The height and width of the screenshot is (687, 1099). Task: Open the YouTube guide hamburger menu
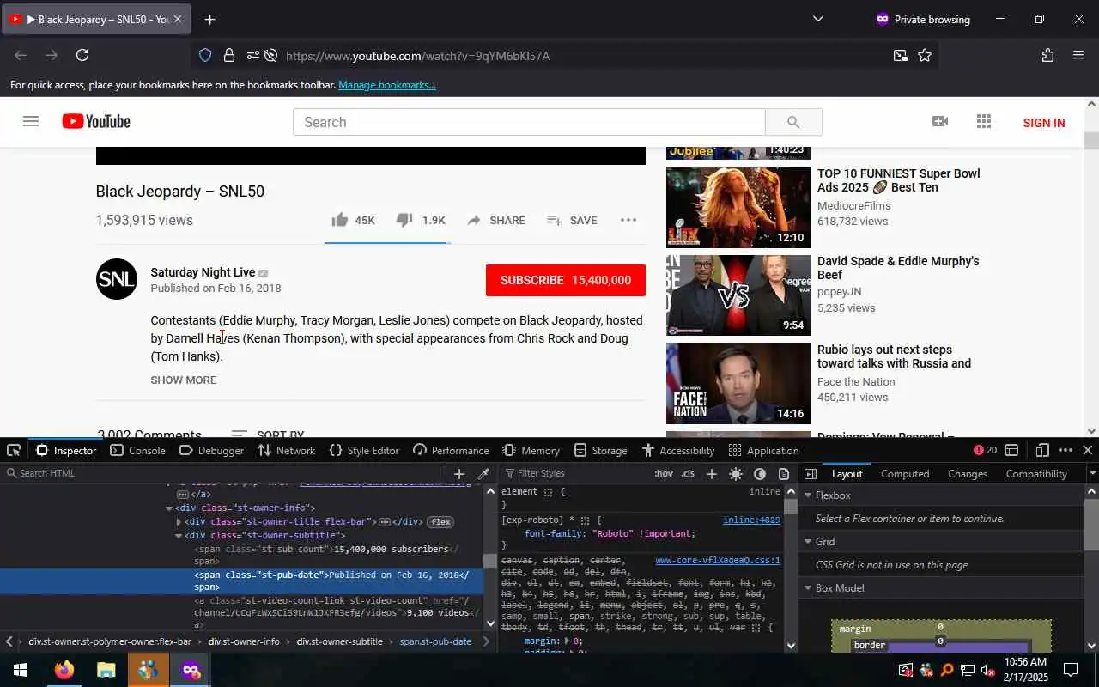tap(31, 122)
